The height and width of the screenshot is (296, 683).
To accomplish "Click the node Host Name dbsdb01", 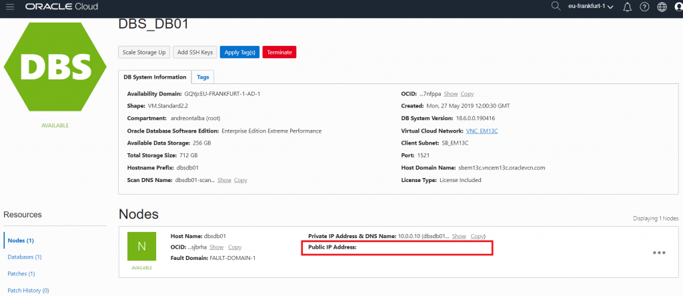I will click(x=215, y=237).
